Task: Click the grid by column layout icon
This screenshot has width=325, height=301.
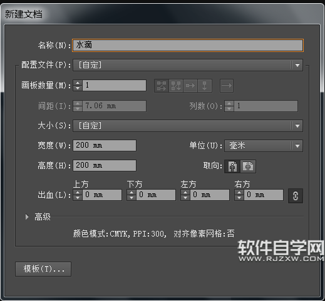Action: pos(176,86)
